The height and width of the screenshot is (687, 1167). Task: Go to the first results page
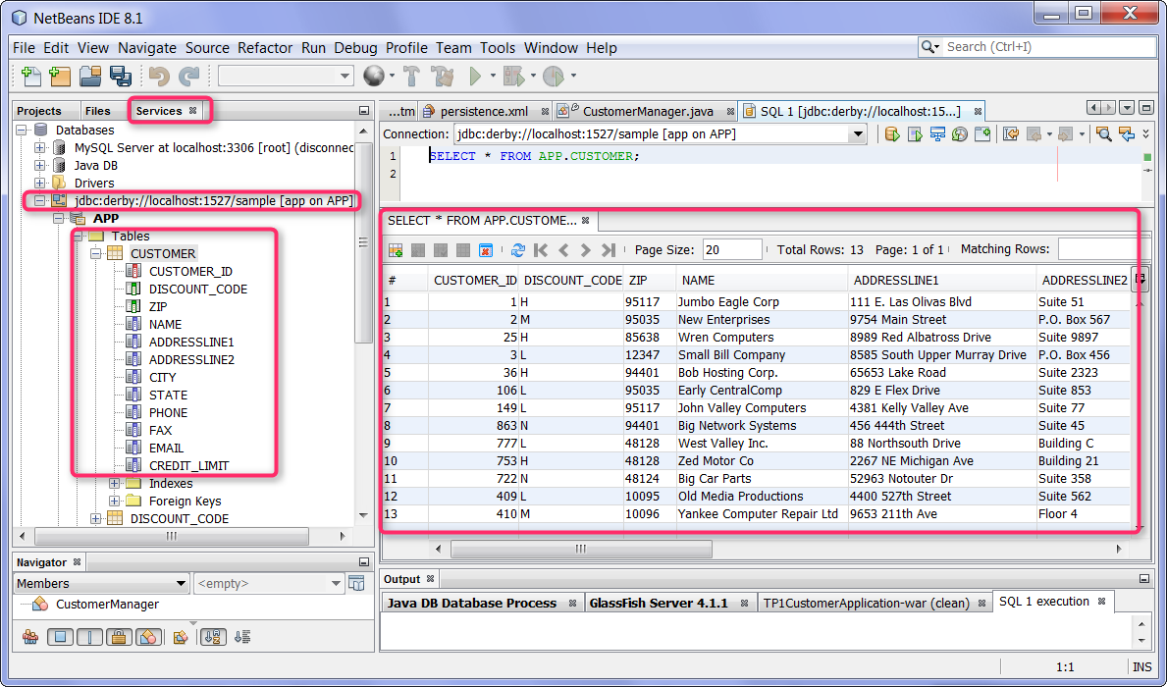541,250
